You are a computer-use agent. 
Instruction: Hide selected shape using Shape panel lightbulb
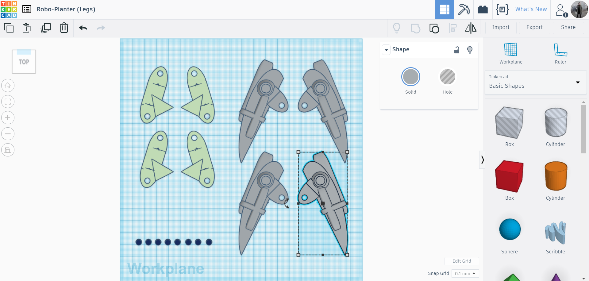click(470, 50)
